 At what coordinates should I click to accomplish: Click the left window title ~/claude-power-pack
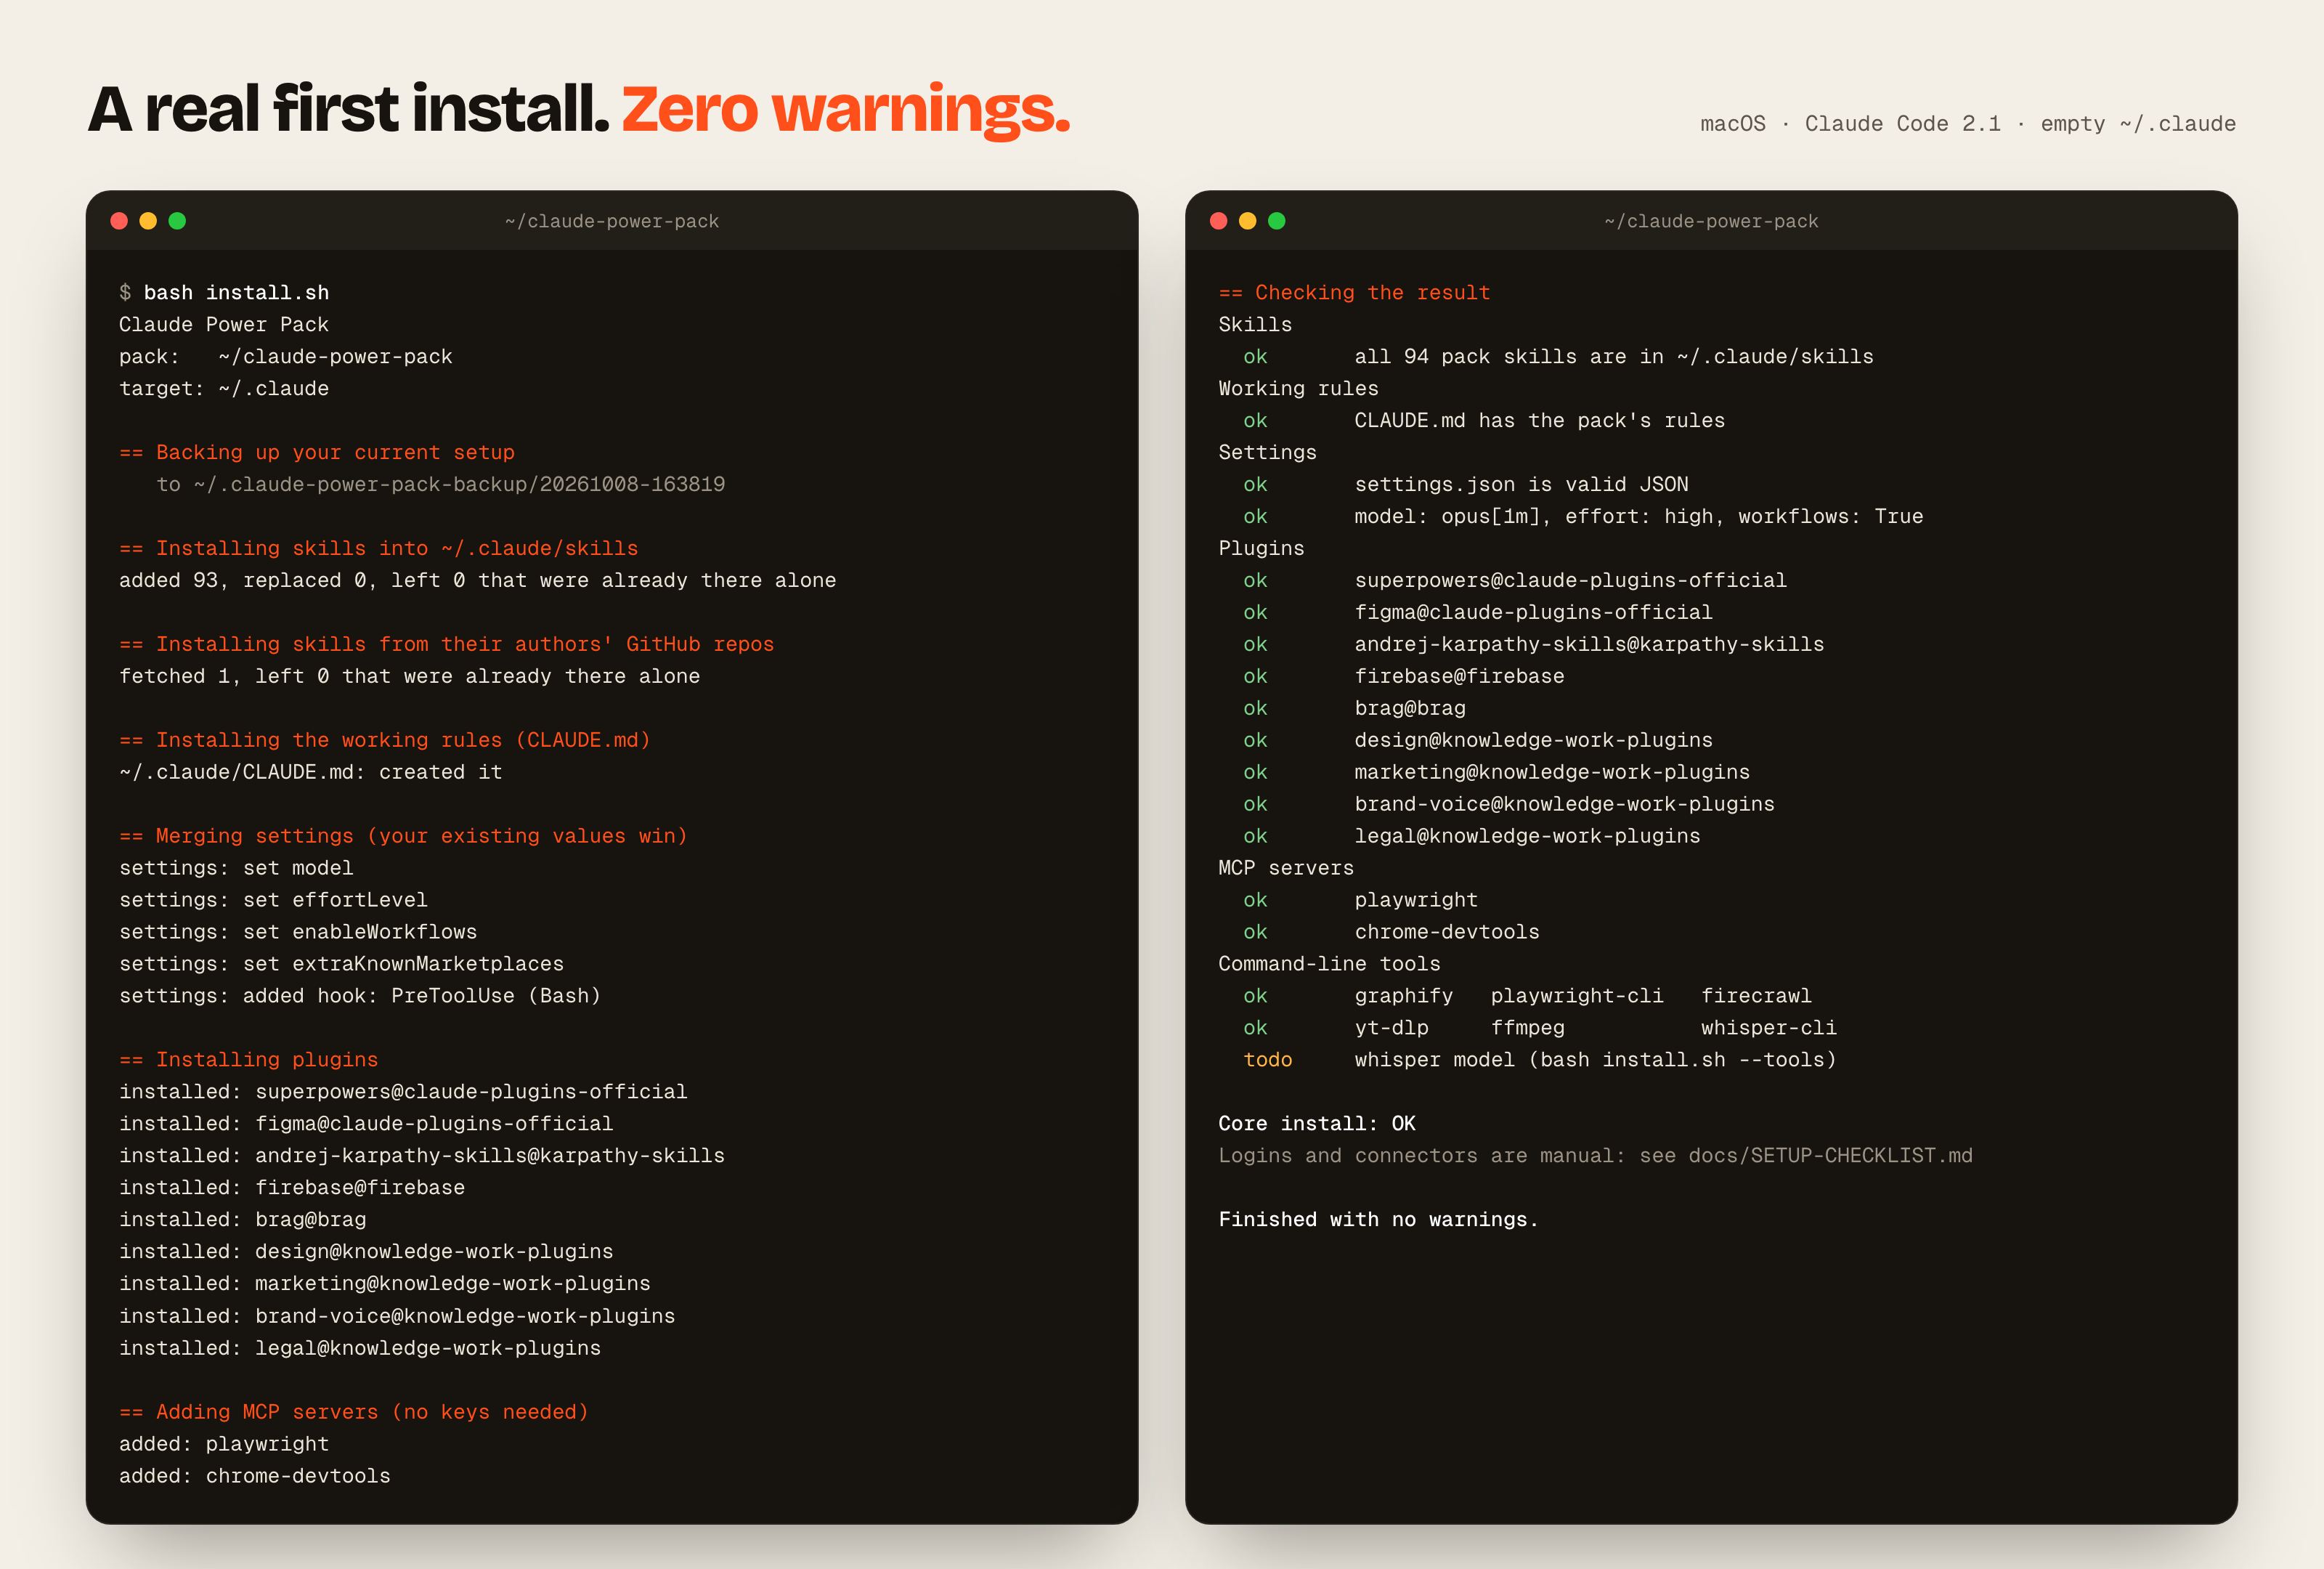pyautogui.click(x=612, y=221)
